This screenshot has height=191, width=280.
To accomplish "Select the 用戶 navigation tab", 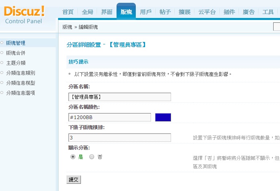I will click(x=145, y=12).
